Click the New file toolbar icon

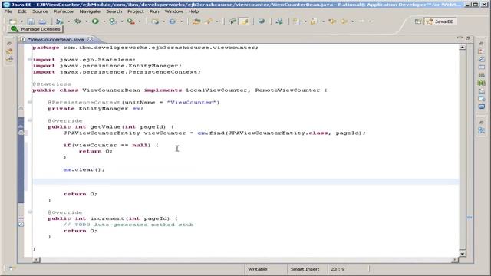coord(13,21)
